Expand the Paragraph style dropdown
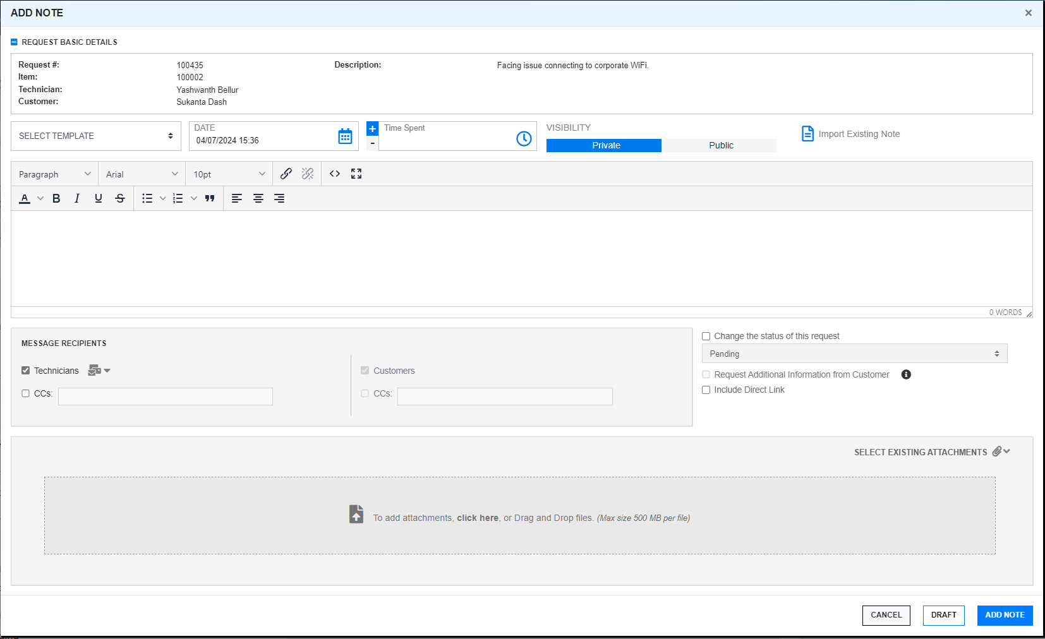The width and height of the screenshot is (1045, 639). click(x=55, y=174)
